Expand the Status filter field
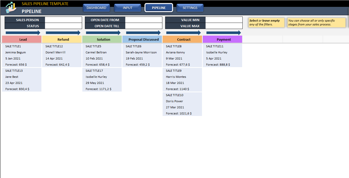 [63, 26]
